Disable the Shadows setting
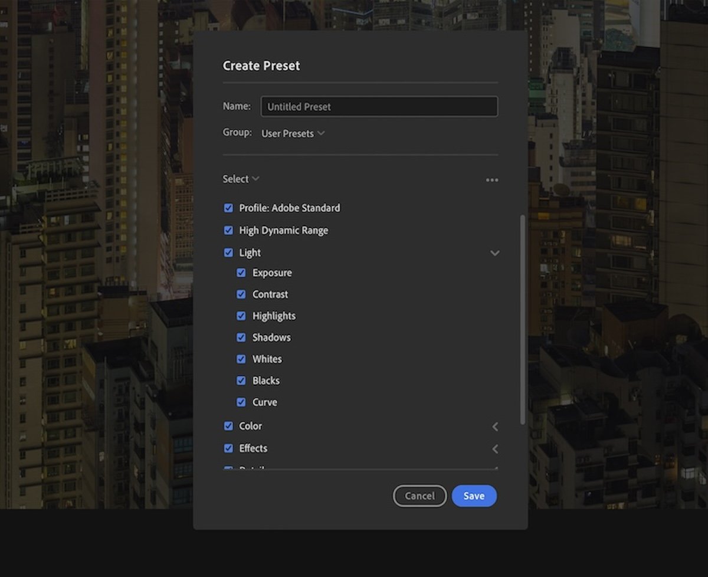This screenshot has width=708, height=577. tap(241, 337)
